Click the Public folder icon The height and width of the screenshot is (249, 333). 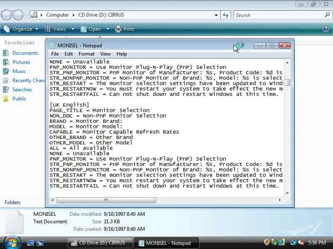coord(6,99)
